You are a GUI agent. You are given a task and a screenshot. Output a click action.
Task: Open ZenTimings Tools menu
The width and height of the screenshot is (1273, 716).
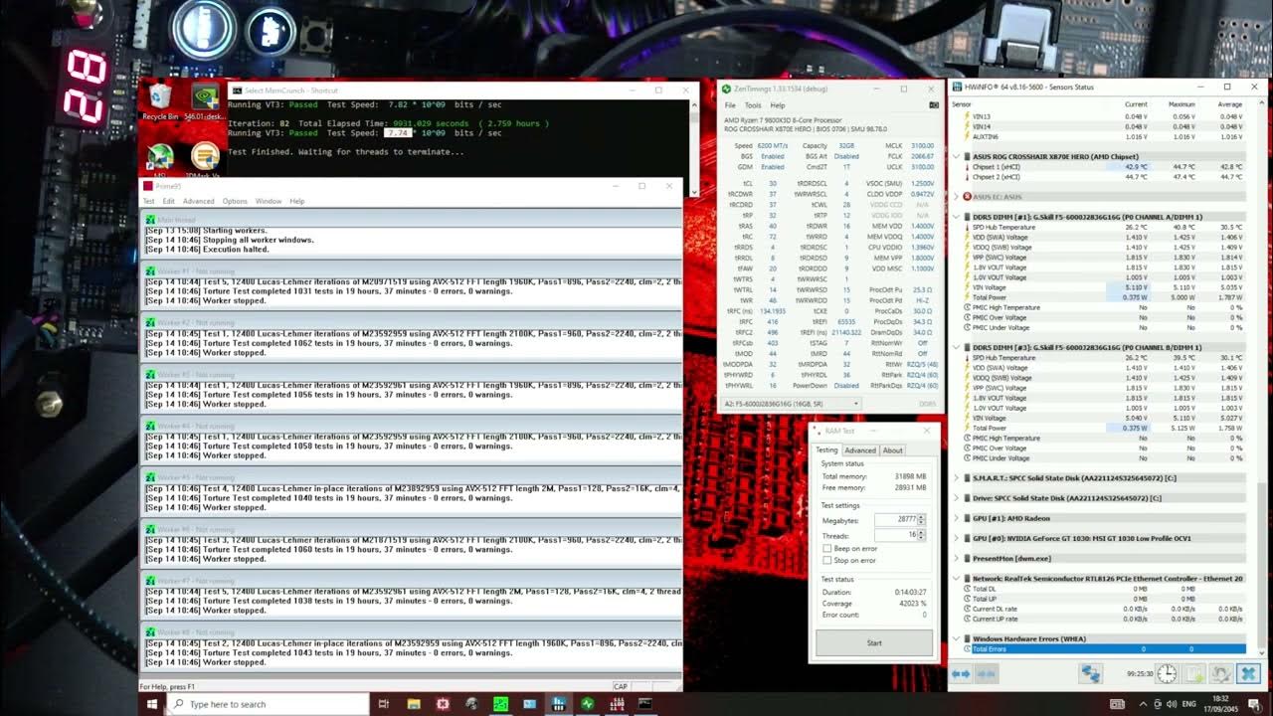pyautogui.click(x=753, y=104)
